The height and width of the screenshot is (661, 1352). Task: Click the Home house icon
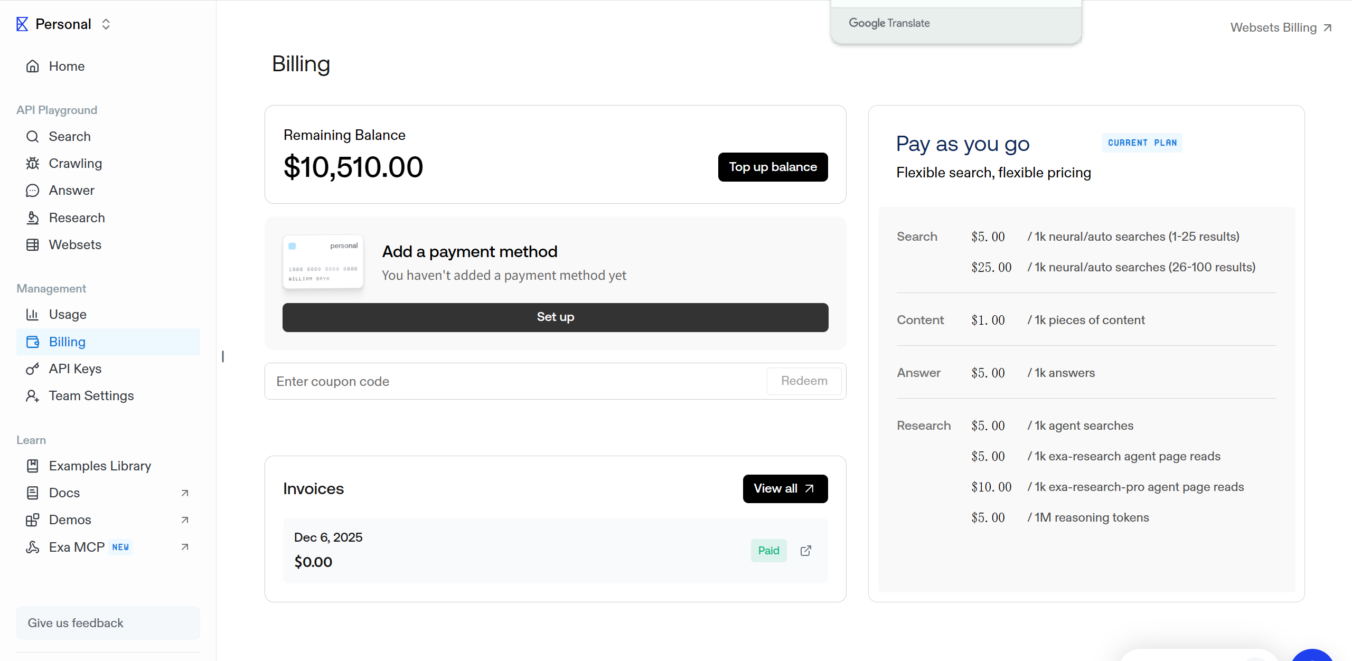33,66
